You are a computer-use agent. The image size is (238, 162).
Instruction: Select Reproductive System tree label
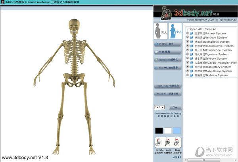click(x=214, y=46)
